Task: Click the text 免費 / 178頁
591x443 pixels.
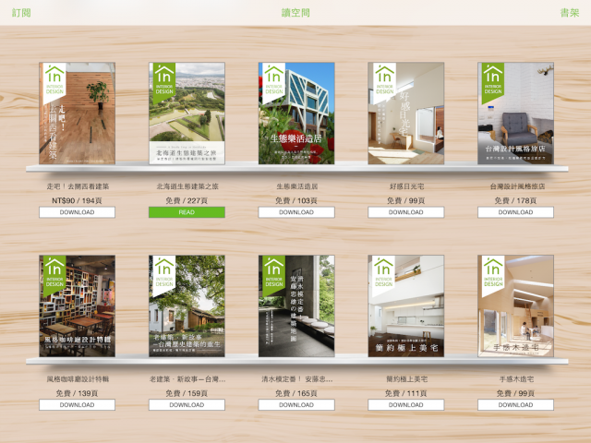Action: coord(515,200)
